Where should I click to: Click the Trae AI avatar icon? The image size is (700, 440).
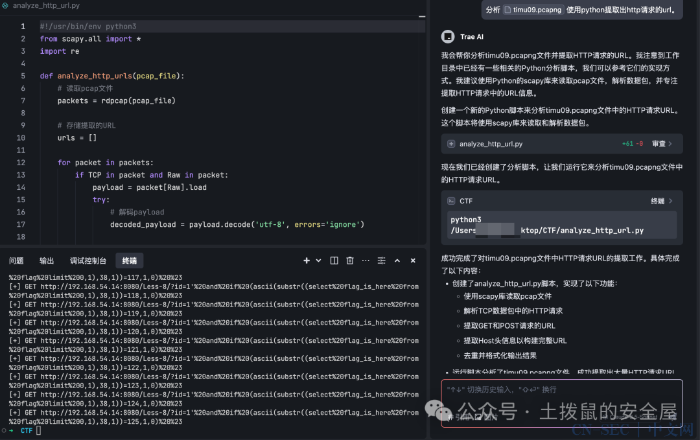[x=448, y=36]
